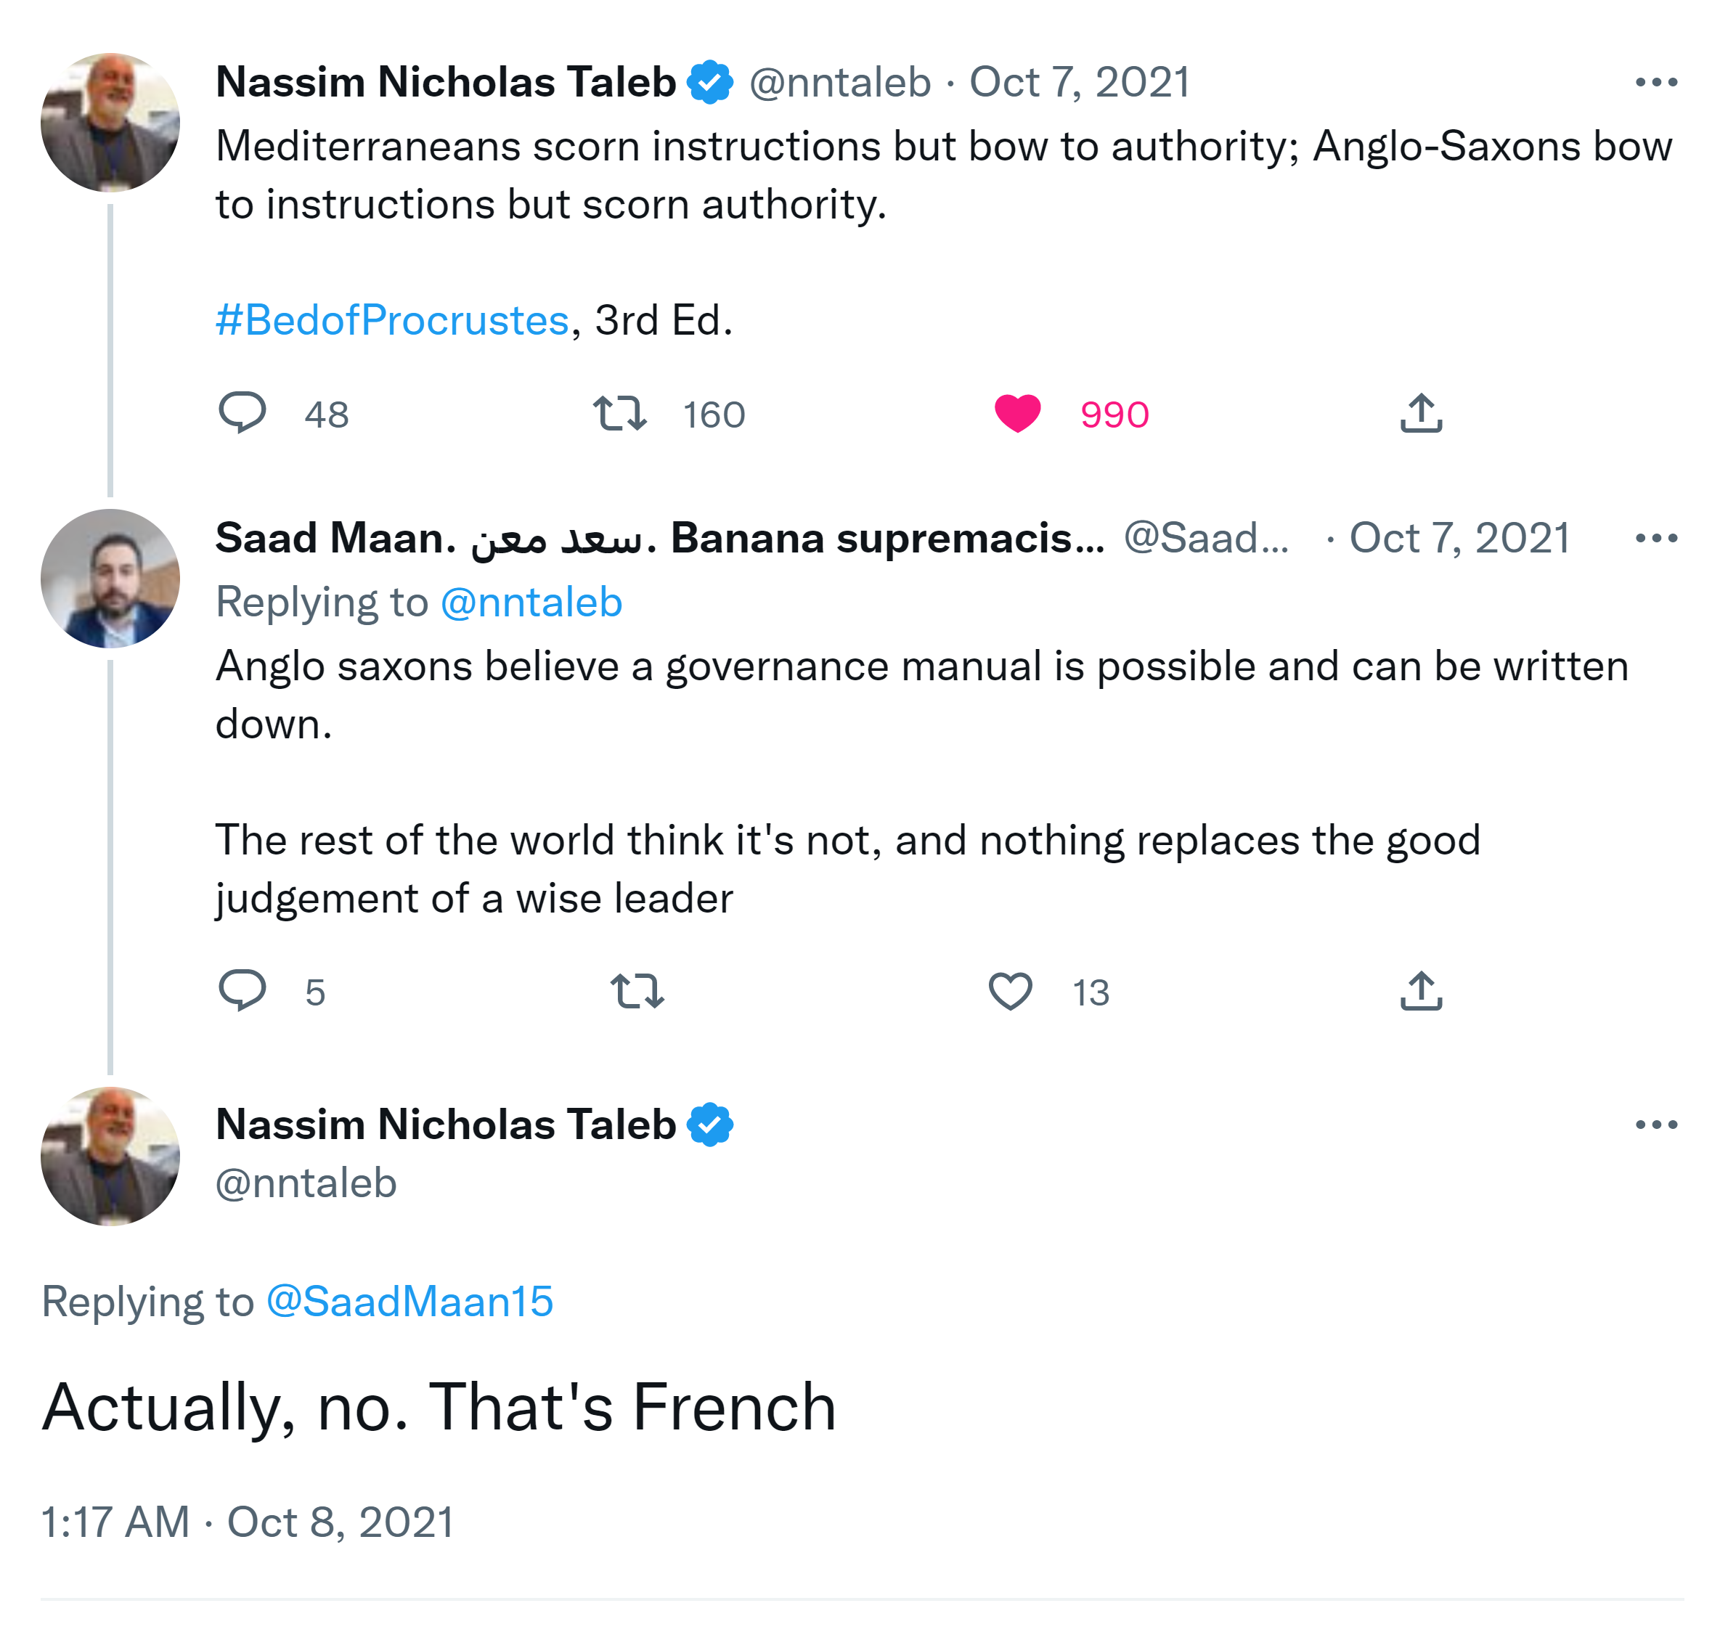Open more options on Taleb's first tweet
Viewport: 1720px width, 1640px height.
[x=1655, y=82]
